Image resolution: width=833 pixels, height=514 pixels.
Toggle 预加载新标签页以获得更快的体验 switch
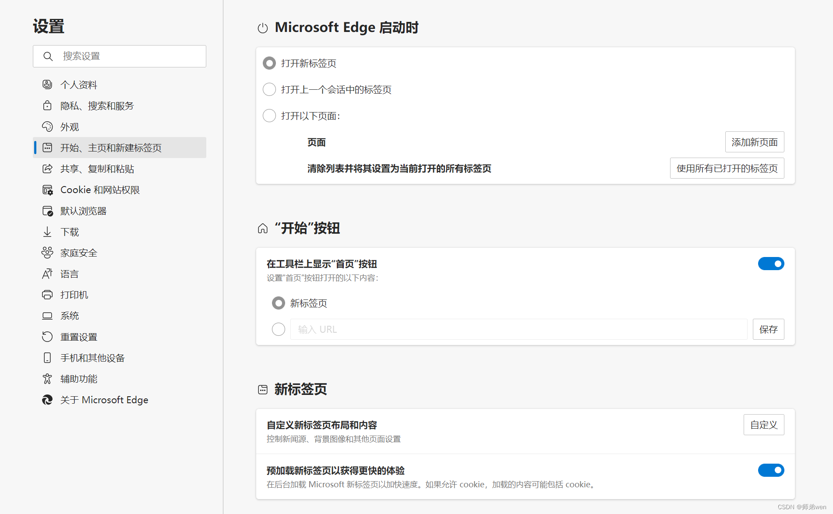pyautogui.click(x=771, y=470)
